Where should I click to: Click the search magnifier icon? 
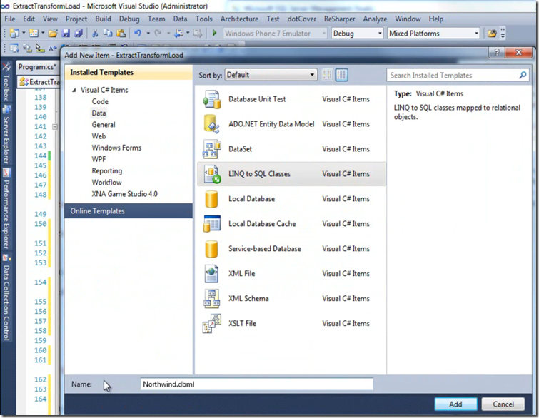point(523,75)
